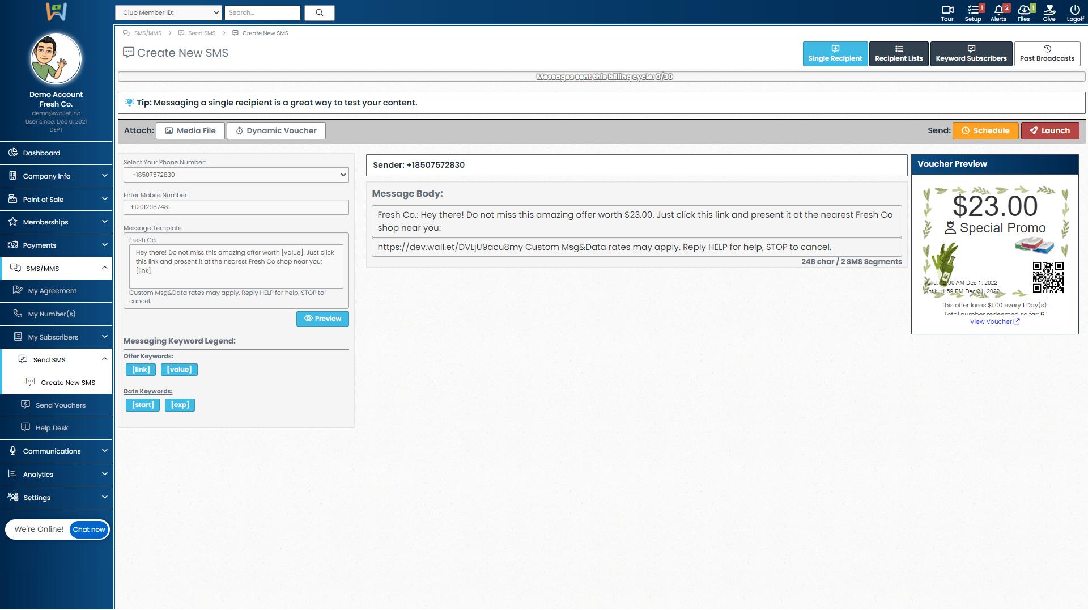
Task: Click the Enter Mobile Number field
Action: pos(236,207)
